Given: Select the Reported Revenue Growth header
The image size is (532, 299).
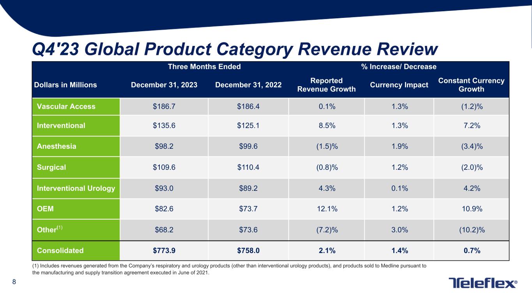Looking at the screenshot, I should click(326, 85).
